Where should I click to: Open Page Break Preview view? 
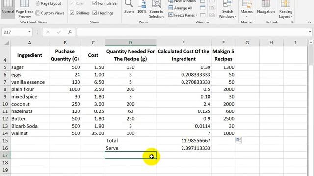tap(25, 9)
